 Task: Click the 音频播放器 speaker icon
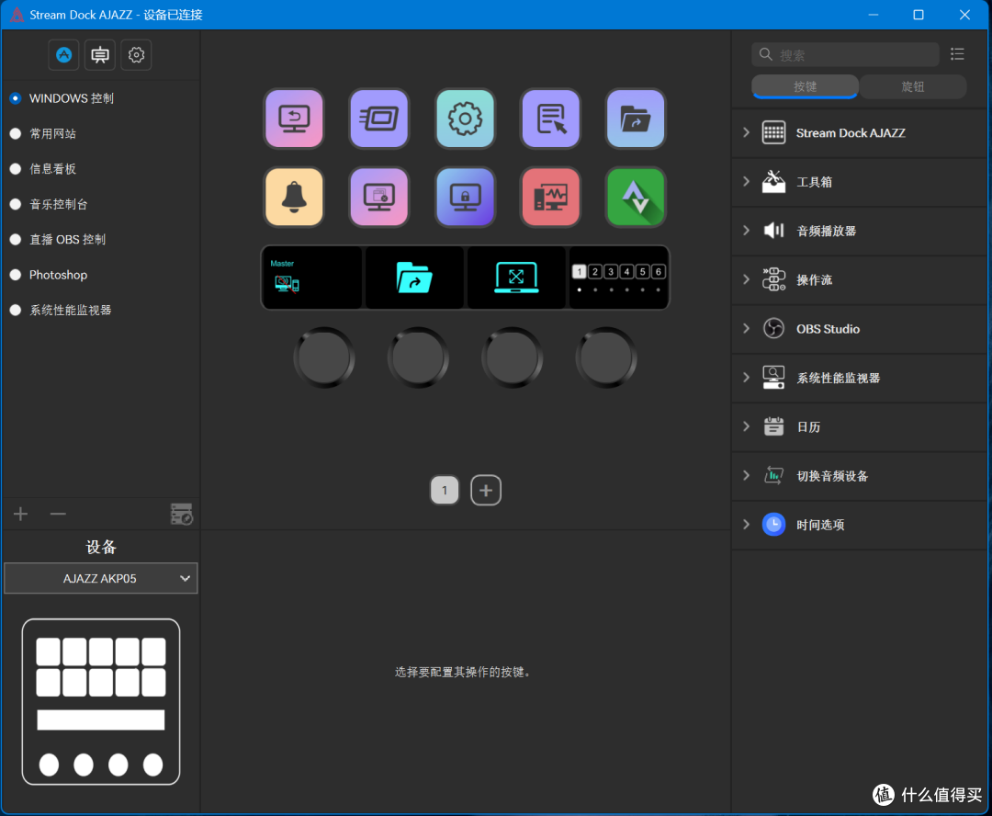click(773, 231)
